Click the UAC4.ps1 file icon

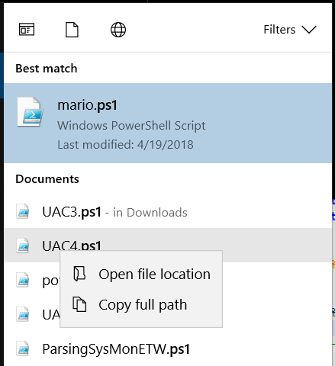23,246
